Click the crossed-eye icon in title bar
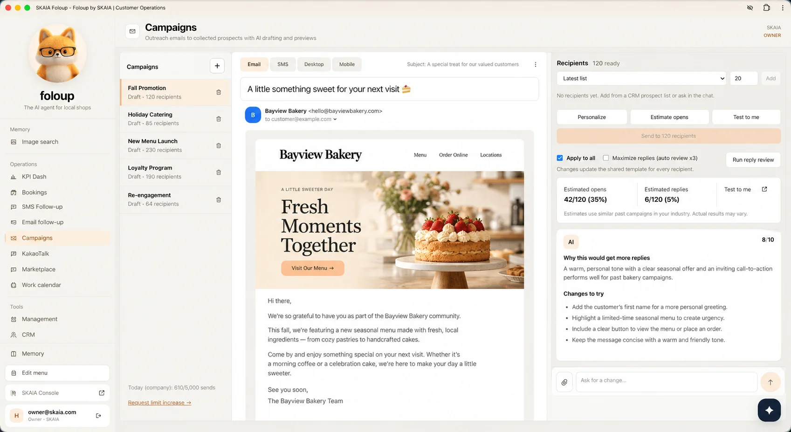 750,7
